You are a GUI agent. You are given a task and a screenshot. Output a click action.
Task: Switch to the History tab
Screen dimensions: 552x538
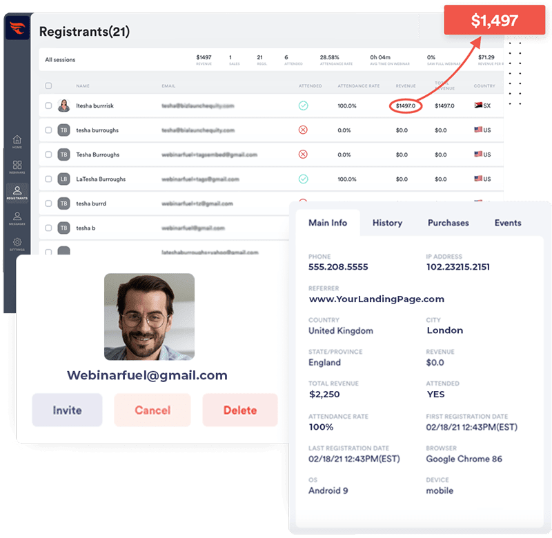click(x=387, y=223)
